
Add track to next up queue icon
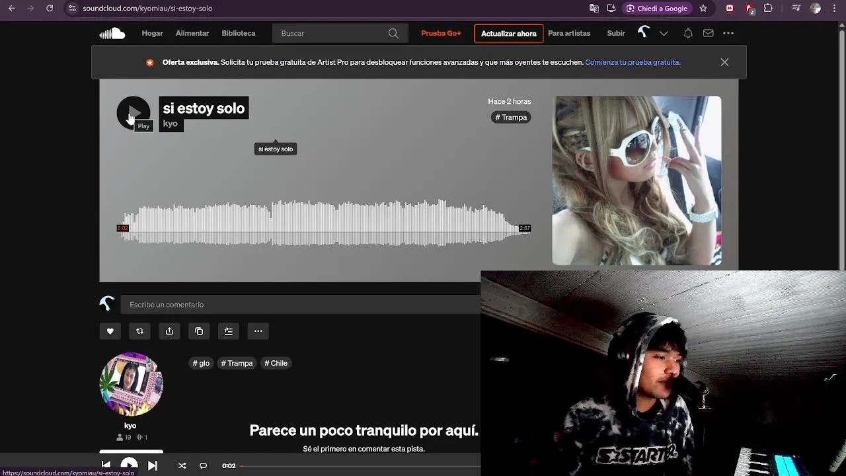(229, 331)
